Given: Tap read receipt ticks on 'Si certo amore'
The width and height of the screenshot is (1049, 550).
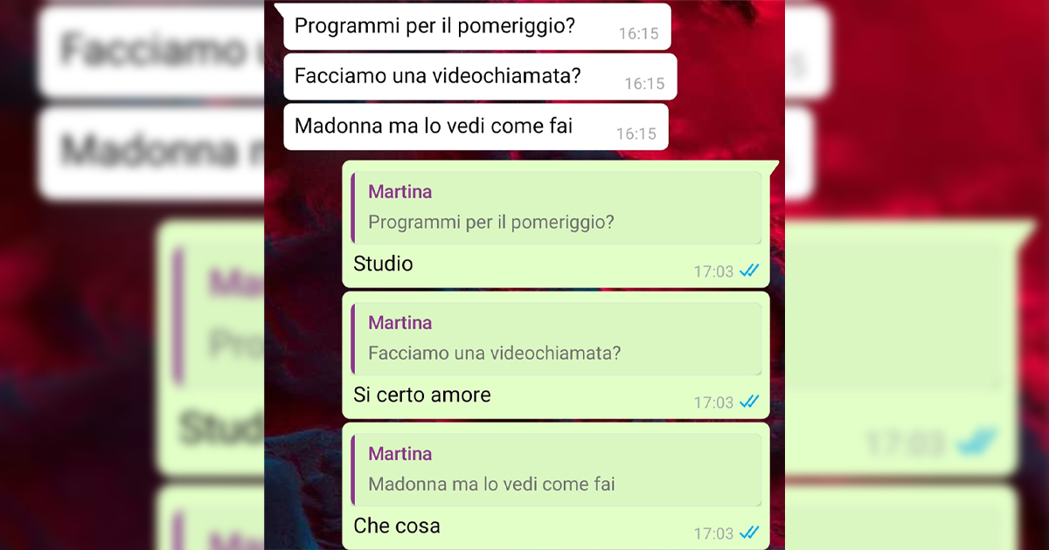Looking at the screenshot, I should pyautogui.click(x=749, y=402).
